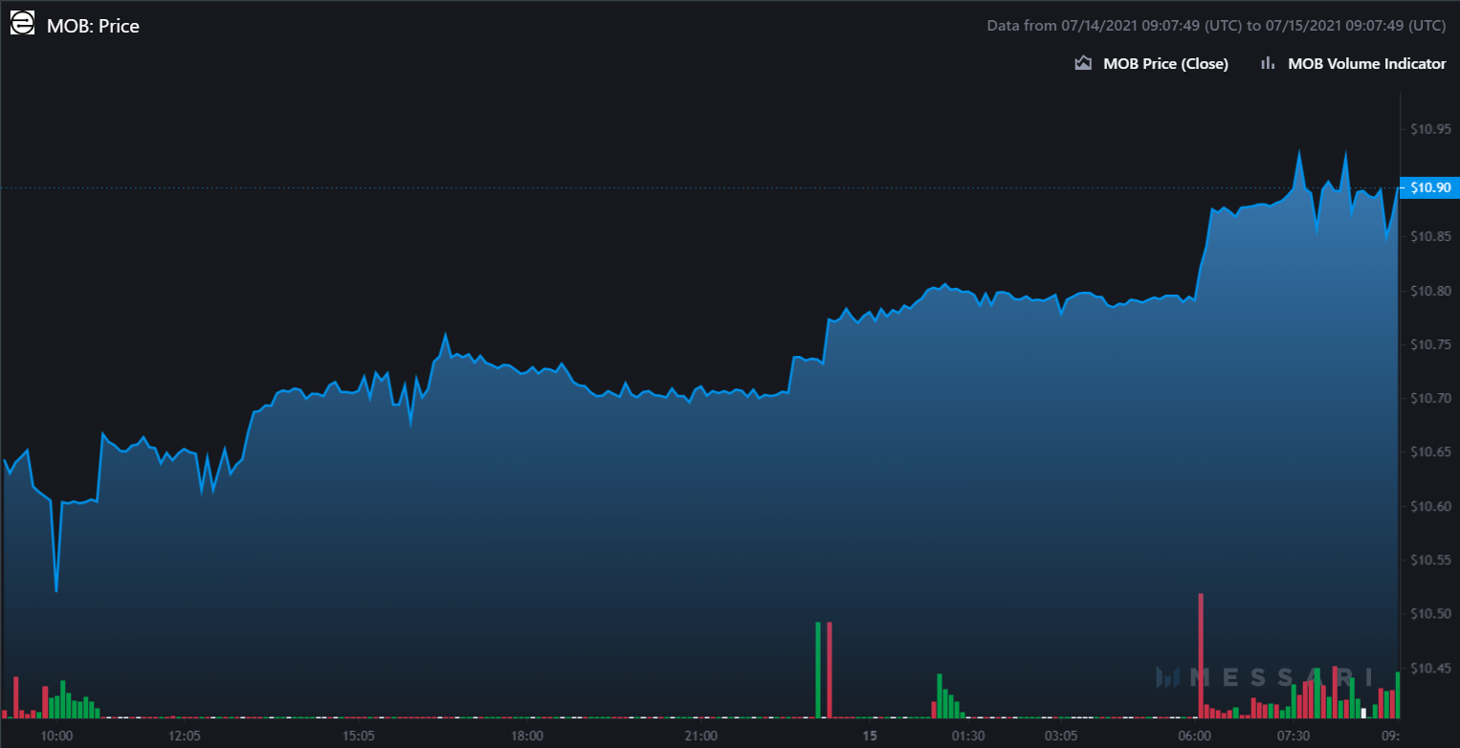The height and width of the screenshot is (748, 1460).
Task: Click the area chart icon beside MOB Price
Action: tap(1083, 64)
